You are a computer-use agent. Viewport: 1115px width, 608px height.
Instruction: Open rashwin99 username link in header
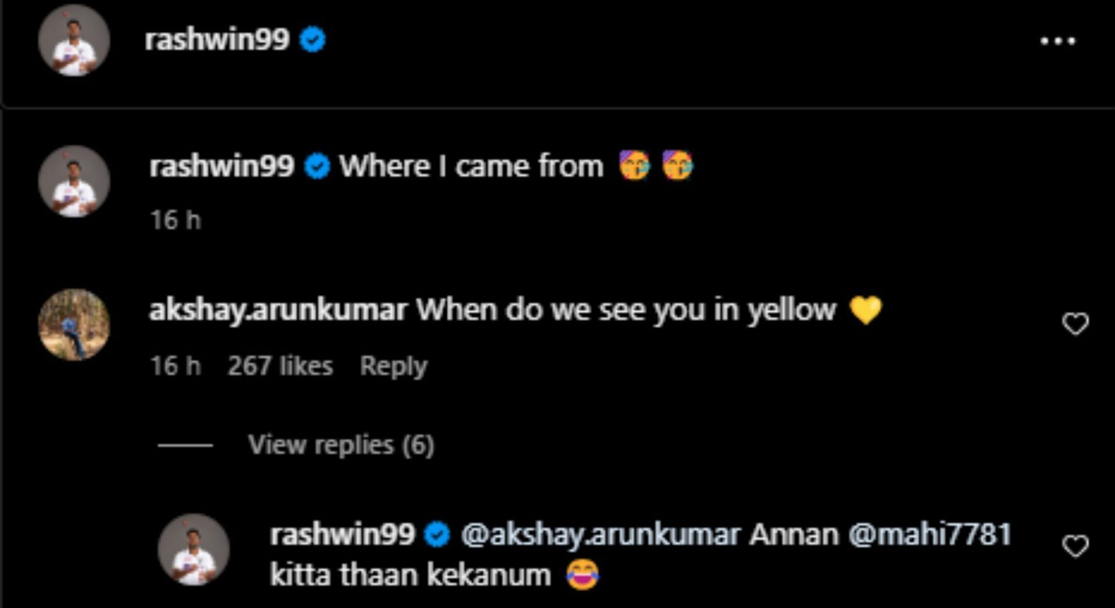(217, 40)
